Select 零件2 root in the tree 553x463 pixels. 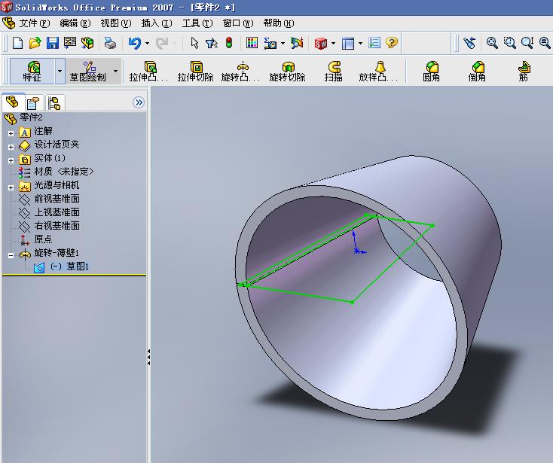pyautogui.click(x=23, y=117)
